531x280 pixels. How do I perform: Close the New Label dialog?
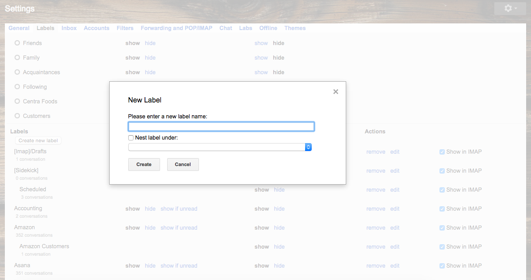coord(336,92)
